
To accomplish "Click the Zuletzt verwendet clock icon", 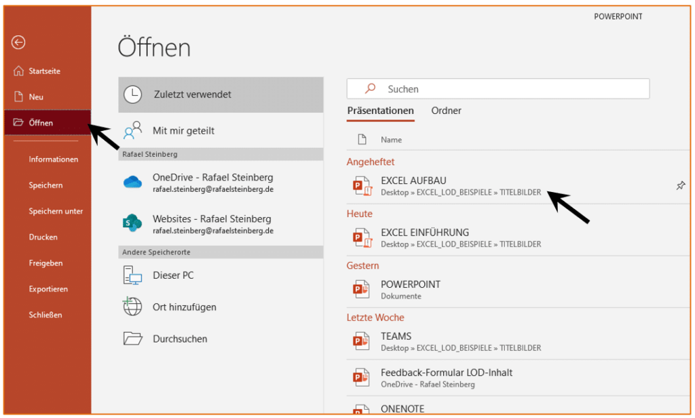I will tap(132, 94).
